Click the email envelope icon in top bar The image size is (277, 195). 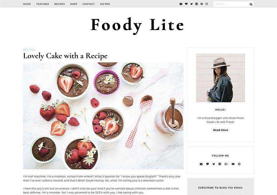(x=181, y=4)
